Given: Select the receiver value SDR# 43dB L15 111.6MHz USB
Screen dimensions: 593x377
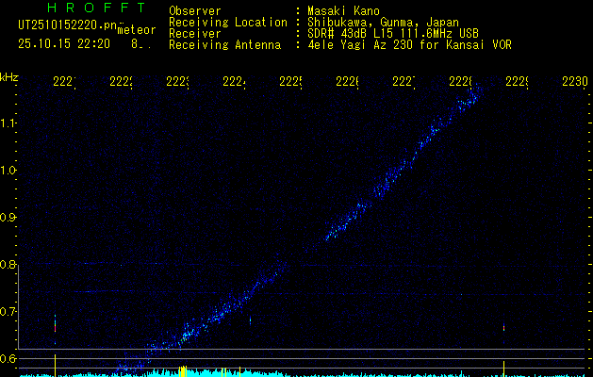Looking at the screenshot, I should pos(393,34).
